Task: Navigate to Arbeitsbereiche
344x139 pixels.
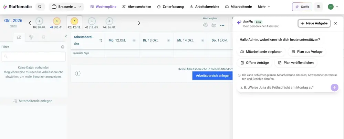Action: click(205, 7)
